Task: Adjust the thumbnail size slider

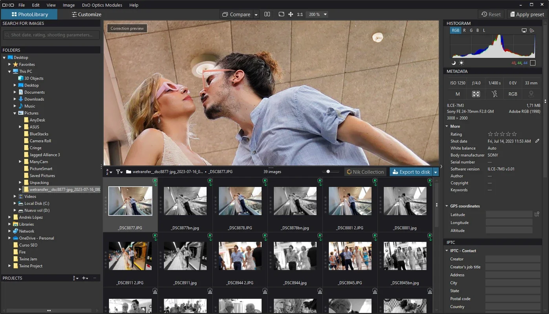Action: tap(330, 172)
